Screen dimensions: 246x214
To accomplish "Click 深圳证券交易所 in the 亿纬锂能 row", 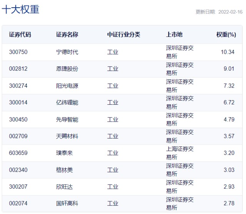I will 180,102.
